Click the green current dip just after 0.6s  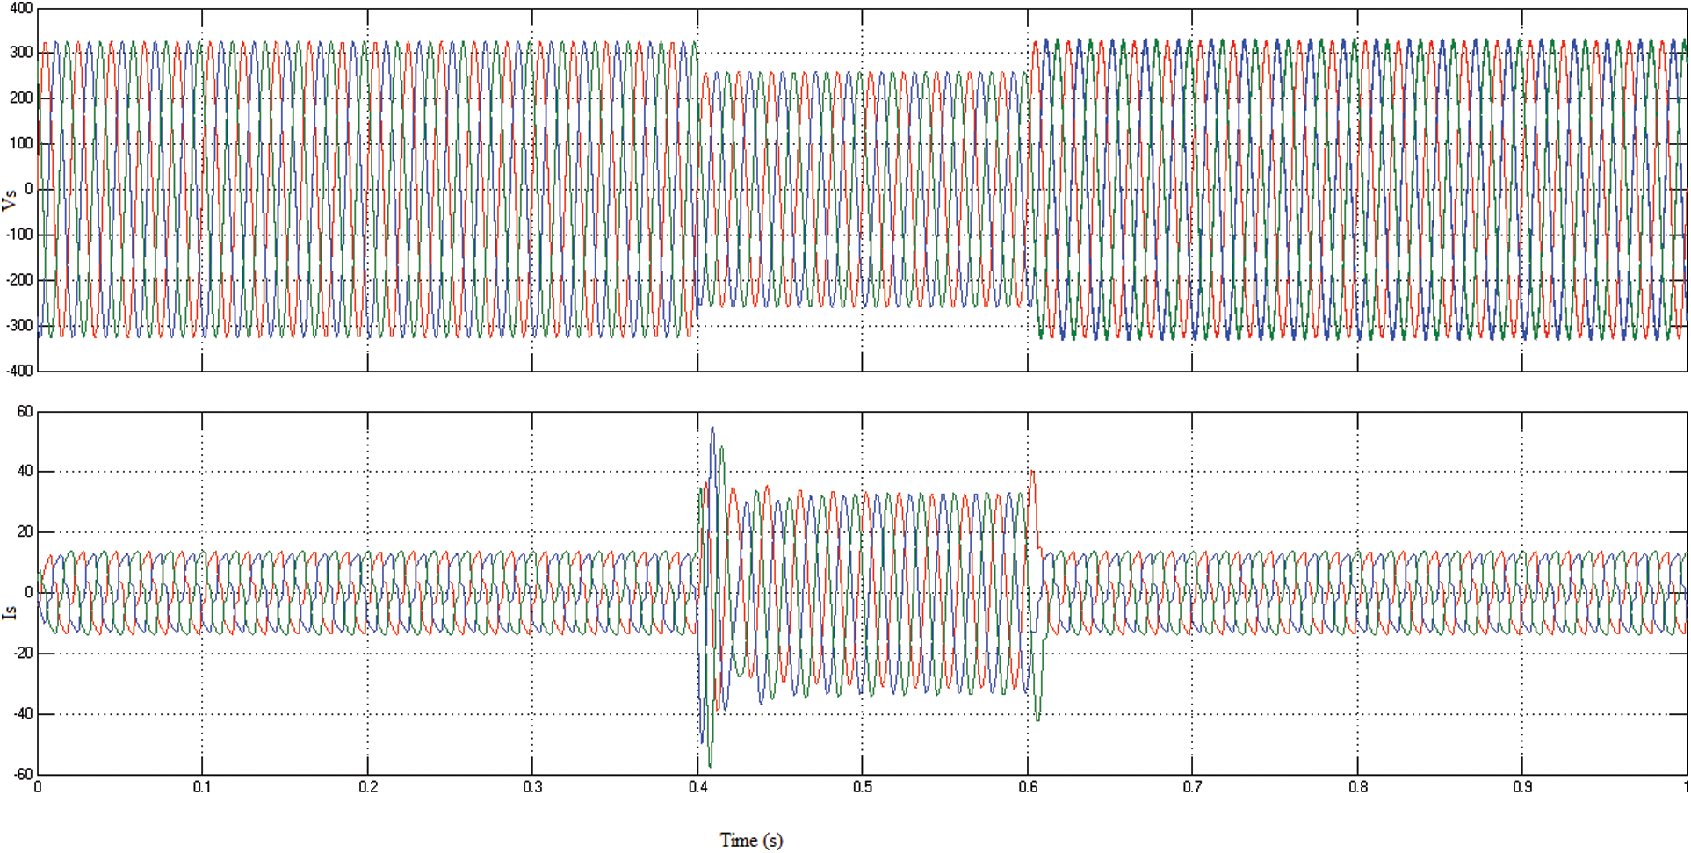coord(1037,719)
